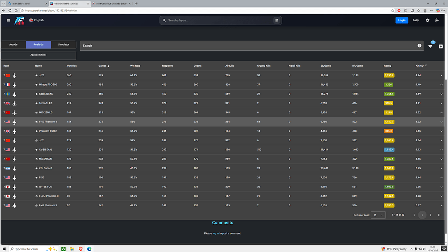Expand the J-7D row details
Screen dimensions: 448x252
[441, 75]
